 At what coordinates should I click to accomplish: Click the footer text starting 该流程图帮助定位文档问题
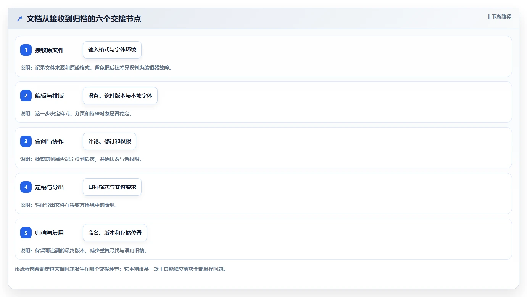120,269
